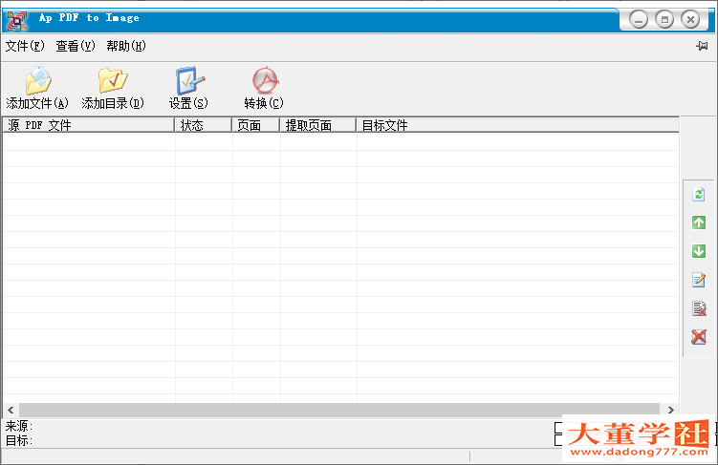Screen dimensions: 718x465
Task: Click the 添加目录 (Add Folder) toolbar icon
Action: pyautogui.click(x=113, y=82)
